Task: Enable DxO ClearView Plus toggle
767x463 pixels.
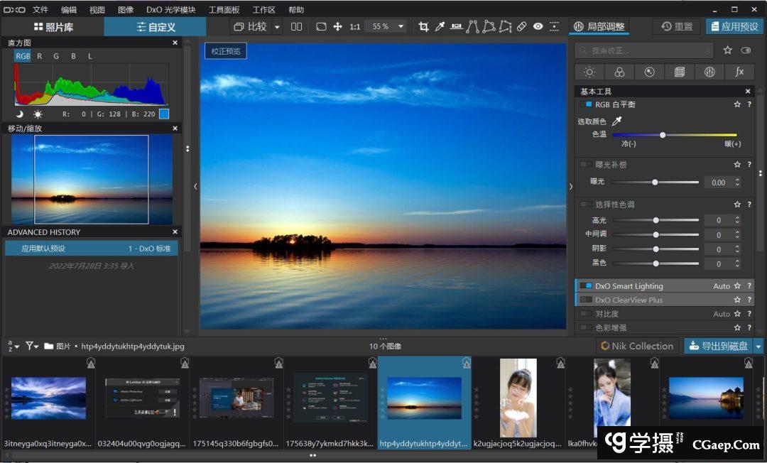Action: 586,300
